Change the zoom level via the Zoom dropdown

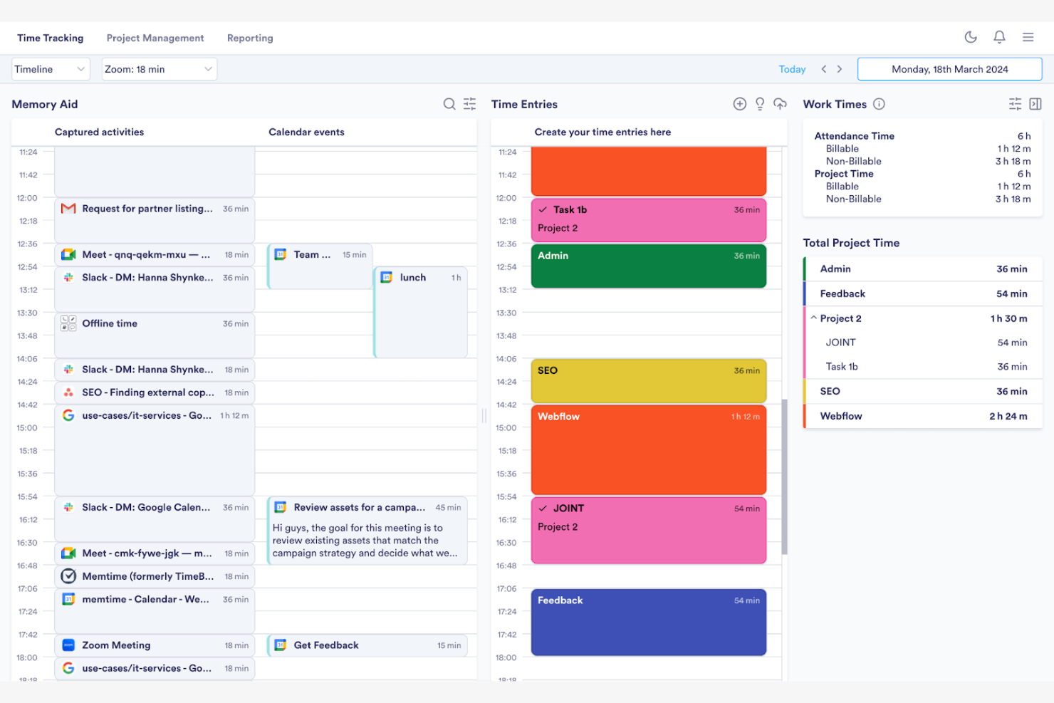(158, 68)
